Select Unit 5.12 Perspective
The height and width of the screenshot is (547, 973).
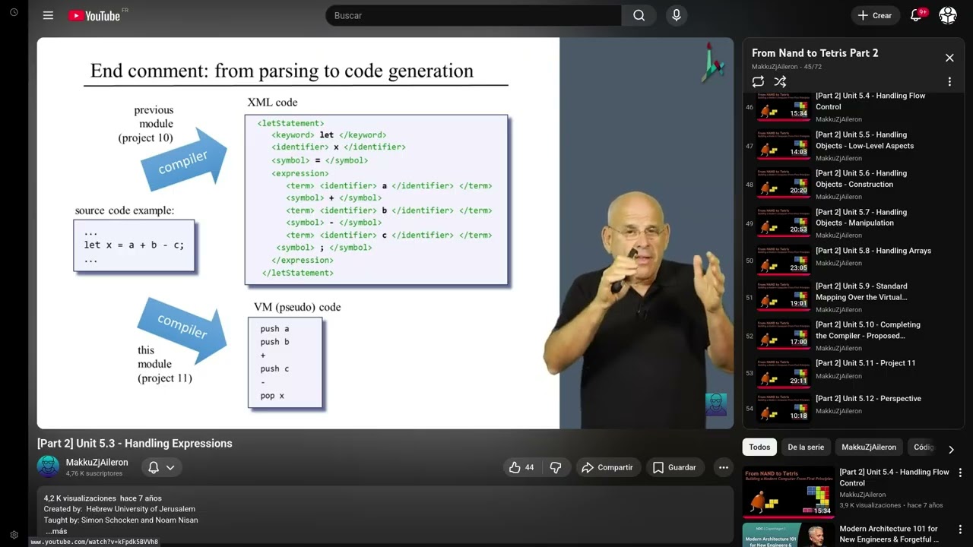pos(853,408)
